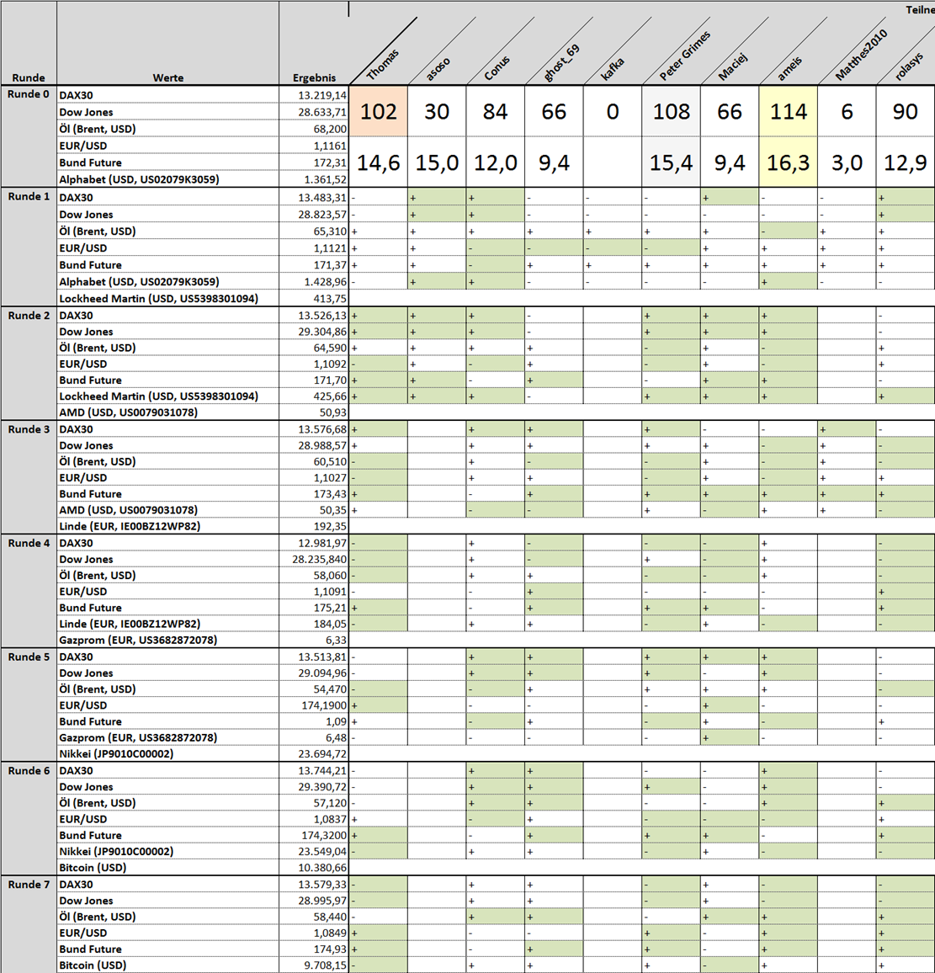The height and width of the screenshot is (973, 935).
Task: Click the ameis total score 114
Action: pyautogui.click(x=788, y=111)
